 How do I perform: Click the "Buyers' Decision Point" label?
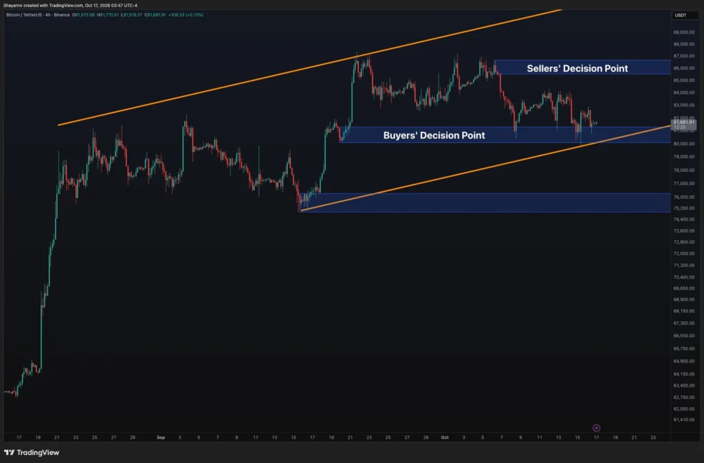tap(434, 135)
